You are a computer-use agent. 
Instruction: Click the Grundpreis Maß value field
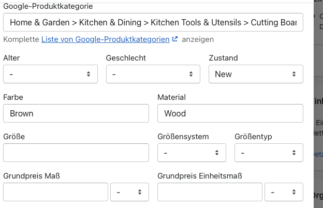[55, 192]
